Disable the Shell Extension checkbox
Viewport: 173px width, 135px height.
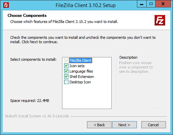click(66, 77)
